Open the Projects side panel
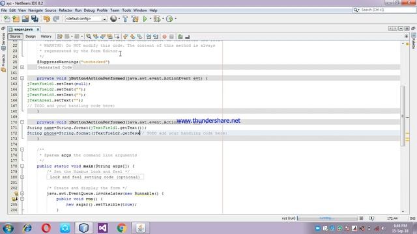The image size is (417, 234). click(x=3, y=63)
